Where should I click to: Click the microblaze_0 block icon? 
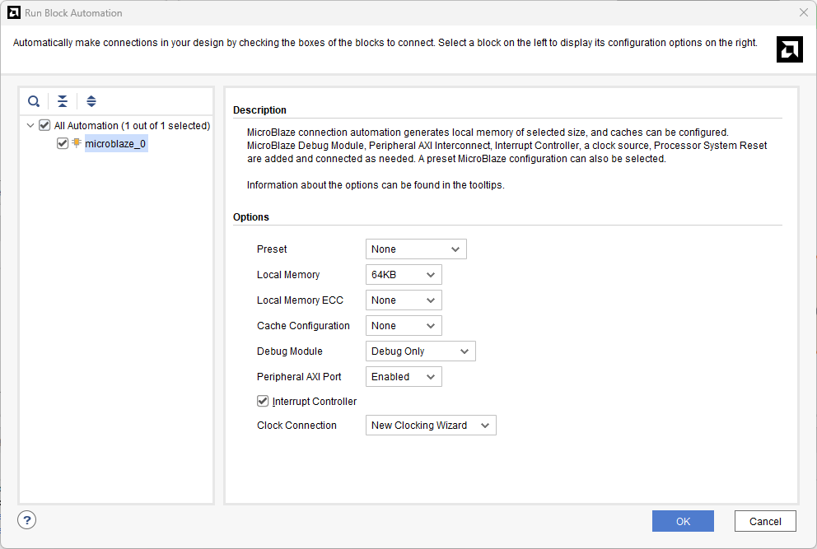[x=77, y=143]
